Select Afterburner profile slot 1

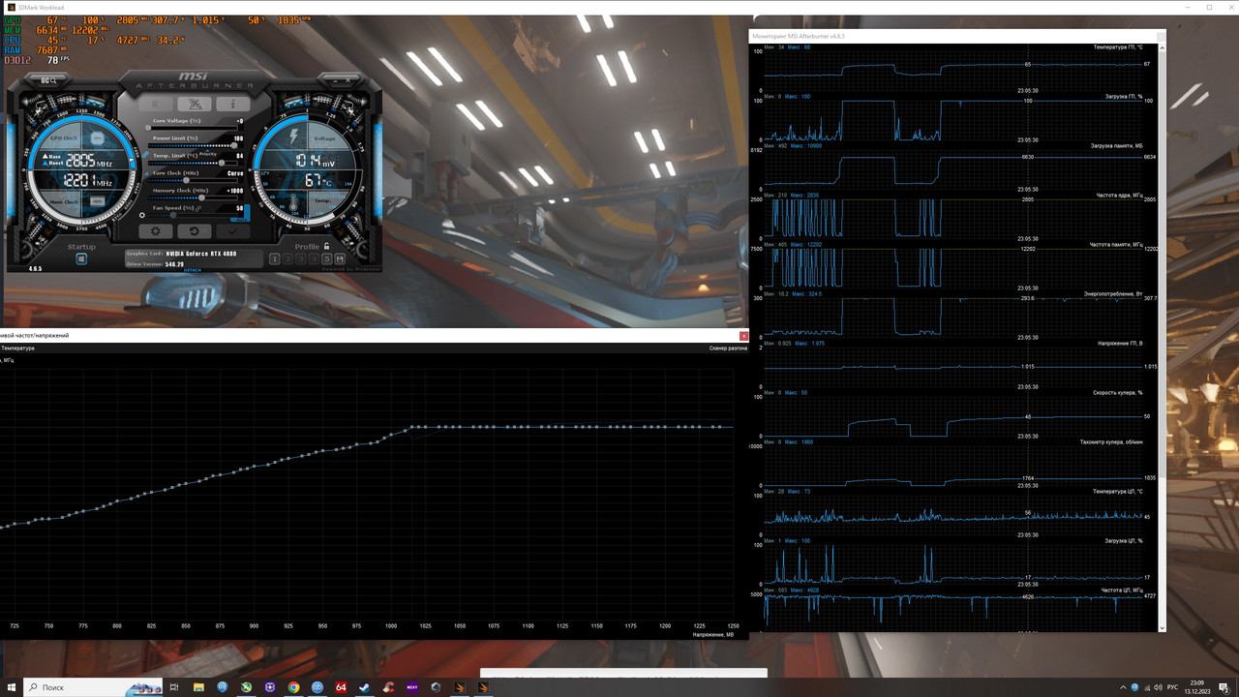click(x=275, y=258)
